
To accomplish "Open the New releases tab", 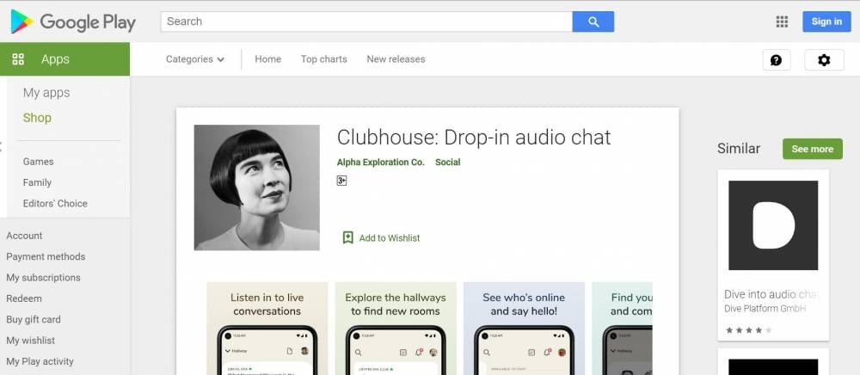I will click(396, 59).
